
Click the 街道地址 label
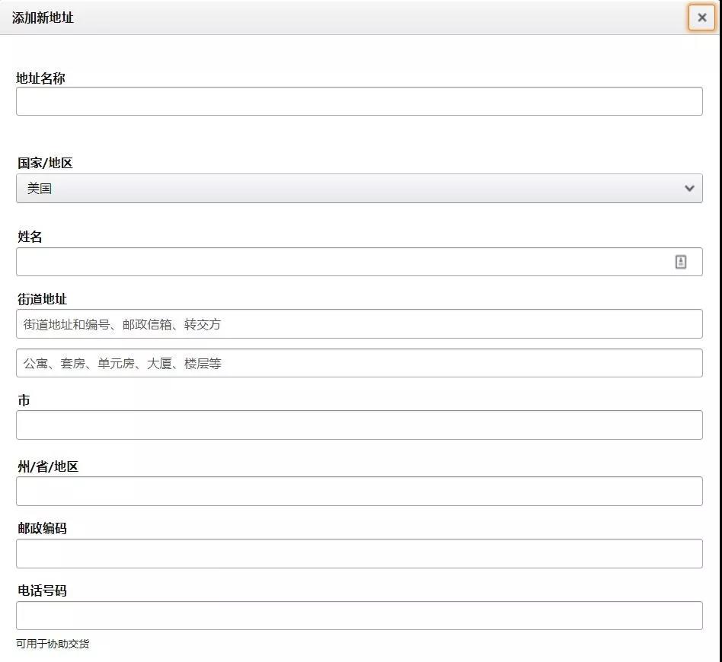coord(42,299)
